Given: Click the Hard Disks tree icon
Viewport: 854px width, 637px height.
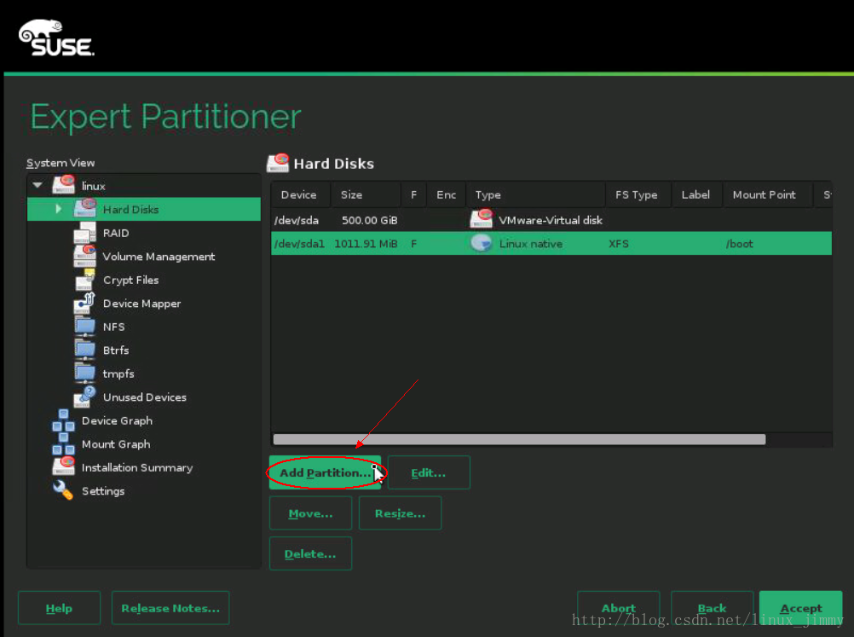Looking at the screenshot, I should click(x=85, y=209).
